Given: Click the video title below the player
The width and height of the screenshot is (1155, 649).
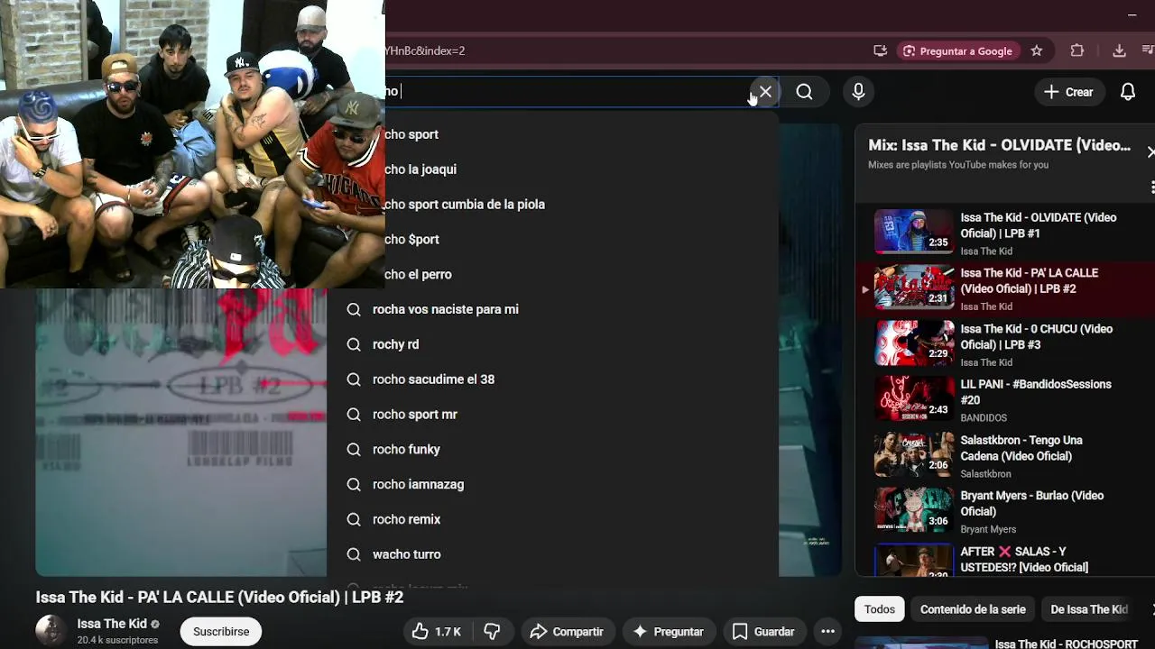Looking at the screenshot, I should pos(219,597).
